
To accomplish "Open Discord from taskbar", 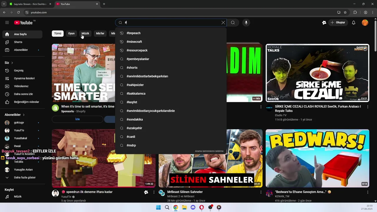I will click(193, 207).
